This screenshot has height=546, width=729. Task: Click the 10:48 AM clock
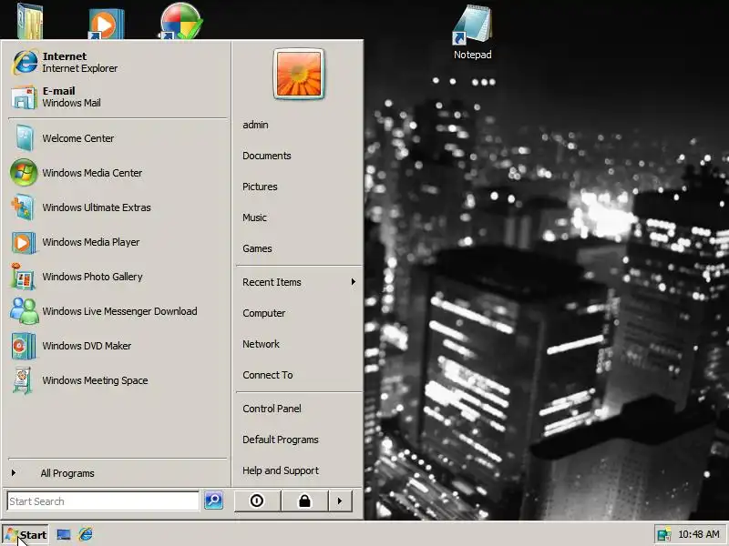(x=699, y=534)
